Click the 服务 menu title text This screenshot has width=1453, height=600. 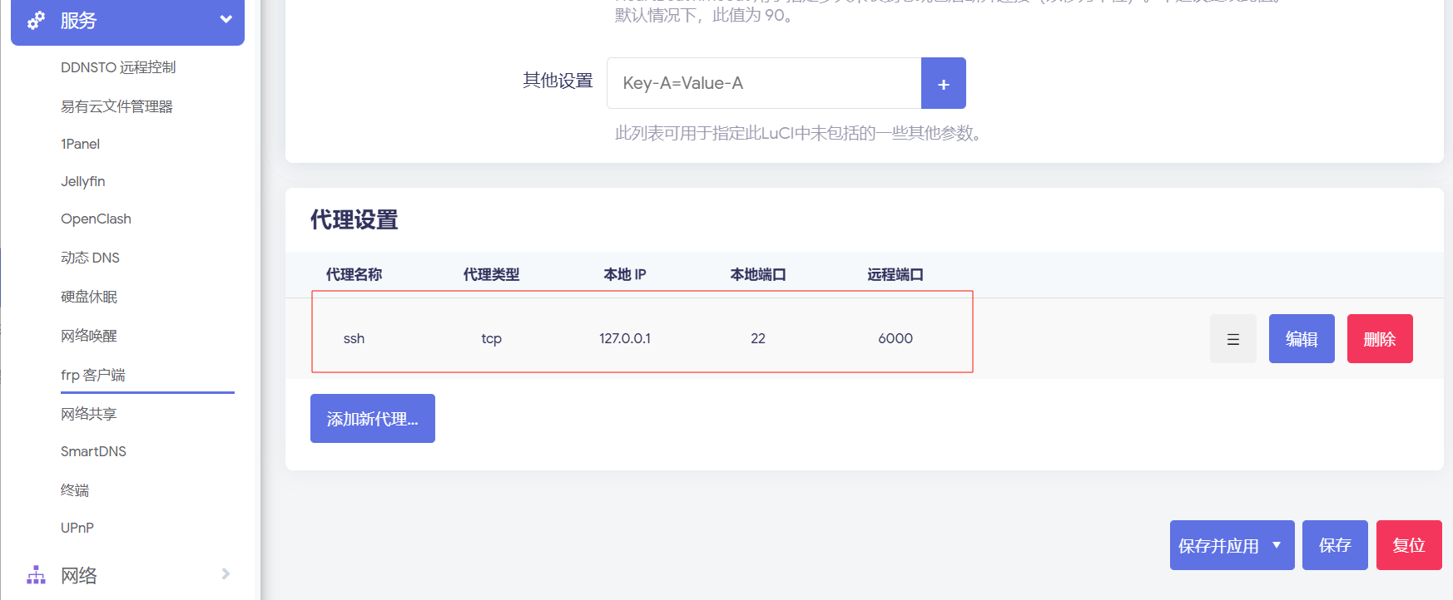point(79,21)
